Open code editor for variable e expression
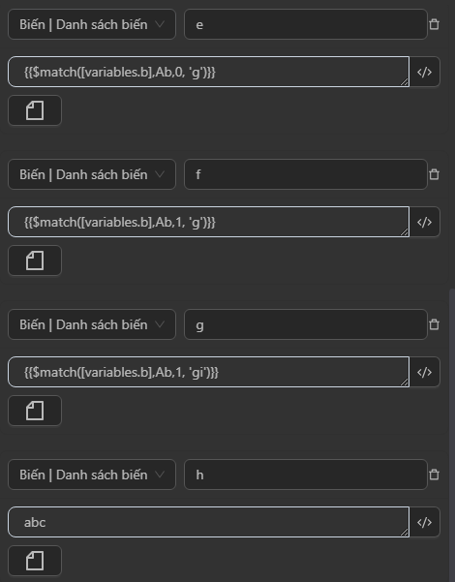 [425, 72]
